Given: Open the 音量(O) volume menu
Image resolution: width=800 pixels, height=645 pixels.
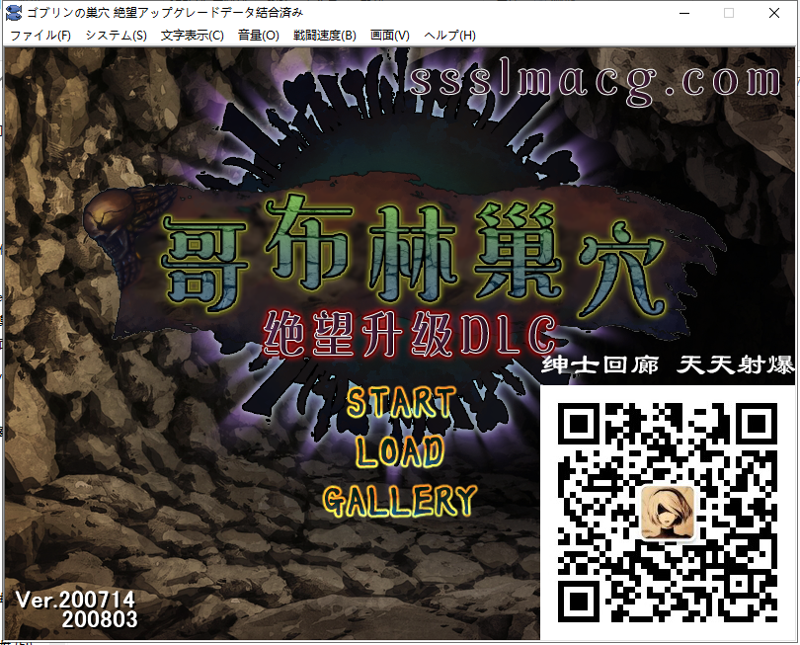Looking at the screenshot, I should tap(258, 36).
